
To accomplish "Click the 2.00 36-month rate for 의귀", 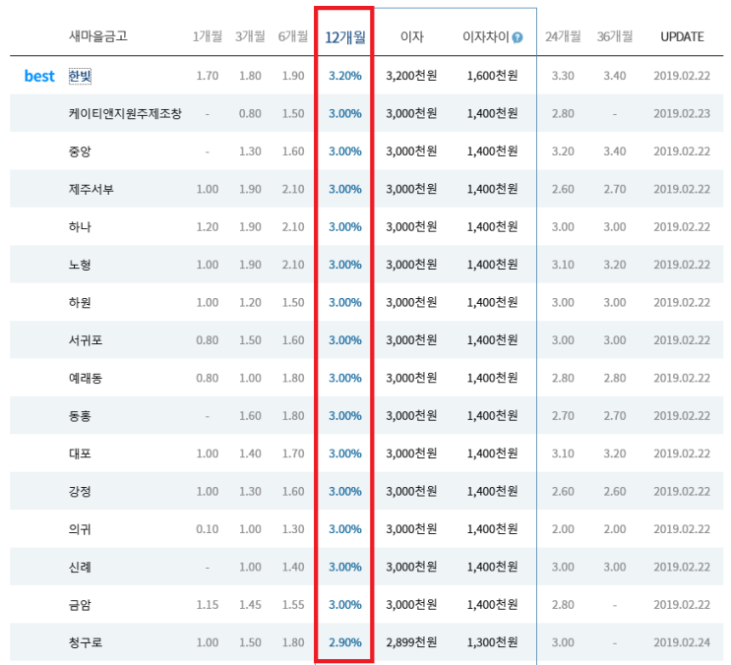I will [615, 529].
